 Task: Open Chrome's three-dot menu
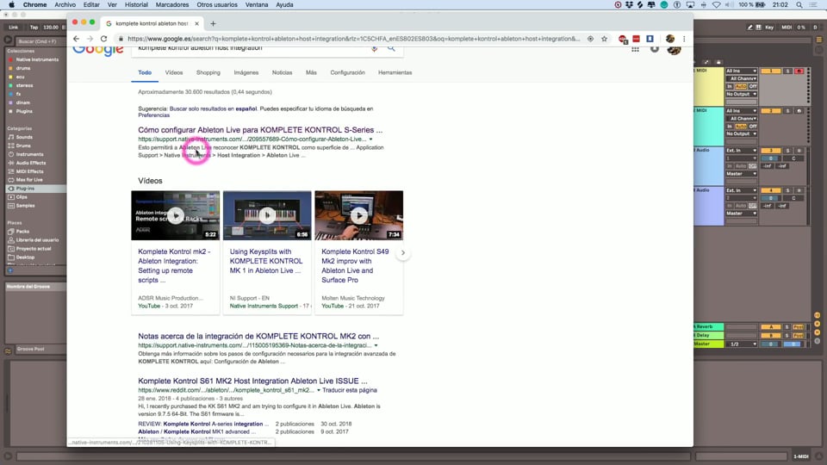(x=684, y=39)
